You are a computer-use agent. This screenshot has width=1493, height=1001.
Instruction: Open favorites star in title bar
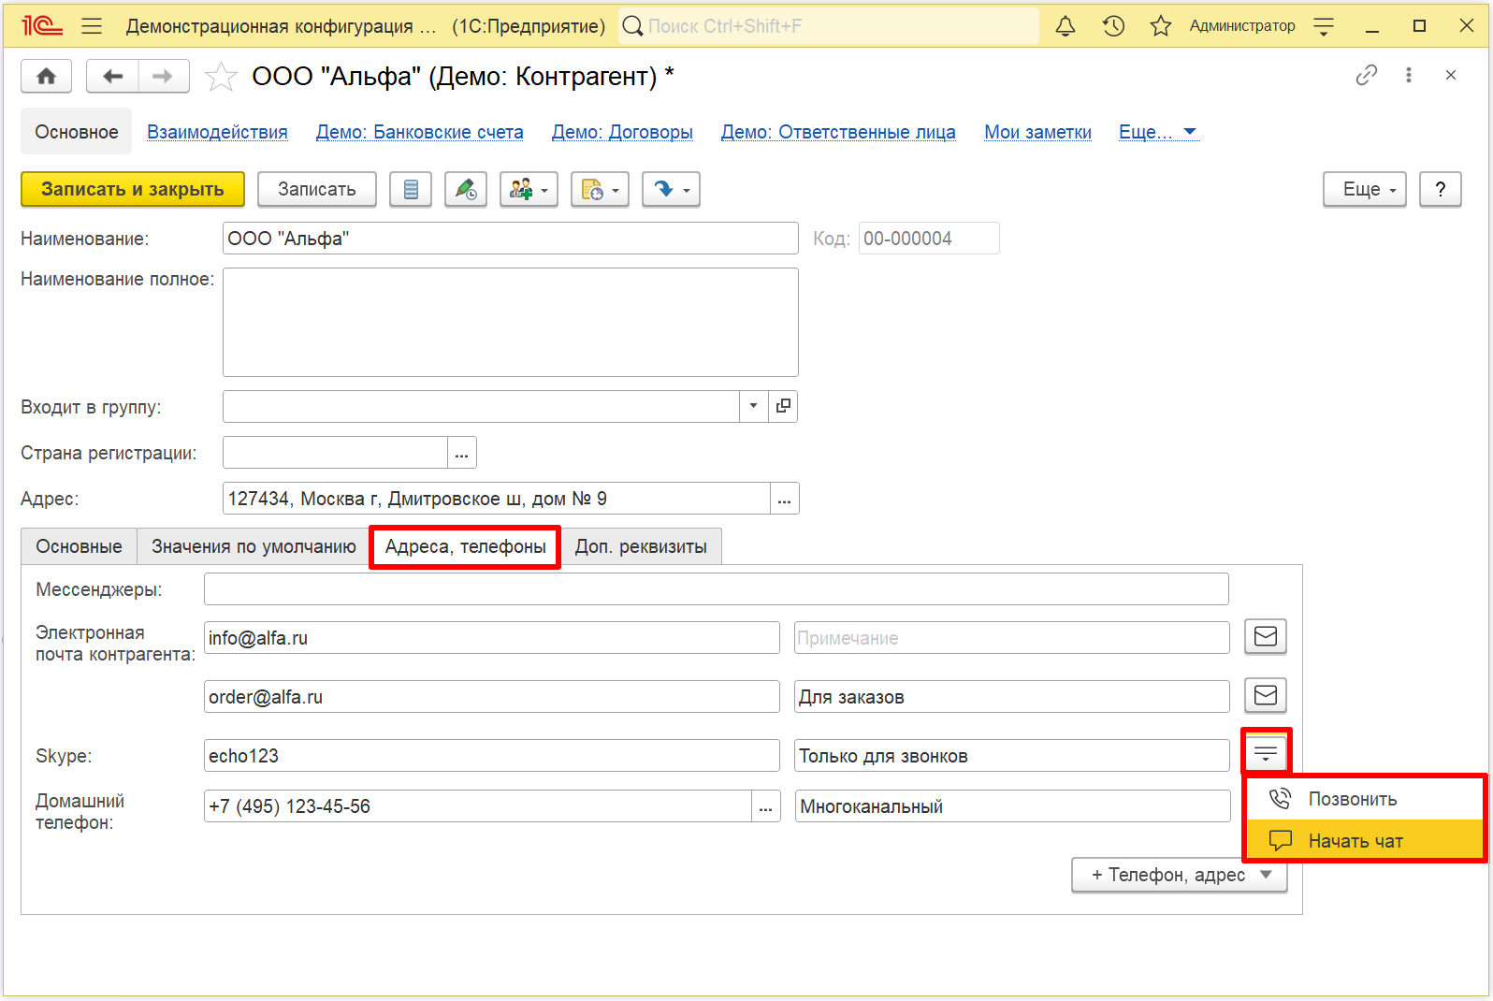1161,26
